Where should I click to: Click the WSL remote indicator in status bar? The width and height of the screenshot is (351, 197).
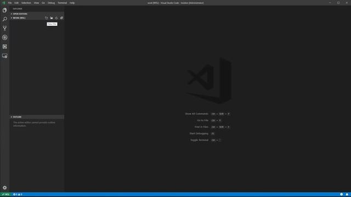tap(5, 195)
